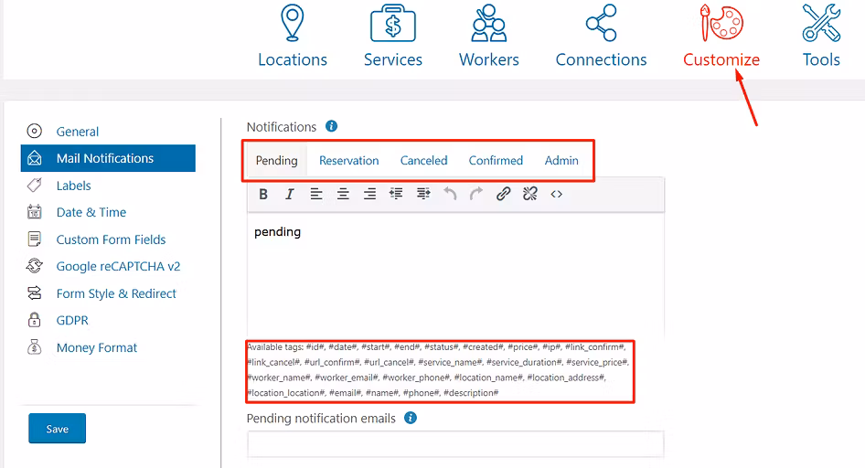Insert a link with the chain icon
Viewport: 865px width, 468px height.
tap(503, 194)
